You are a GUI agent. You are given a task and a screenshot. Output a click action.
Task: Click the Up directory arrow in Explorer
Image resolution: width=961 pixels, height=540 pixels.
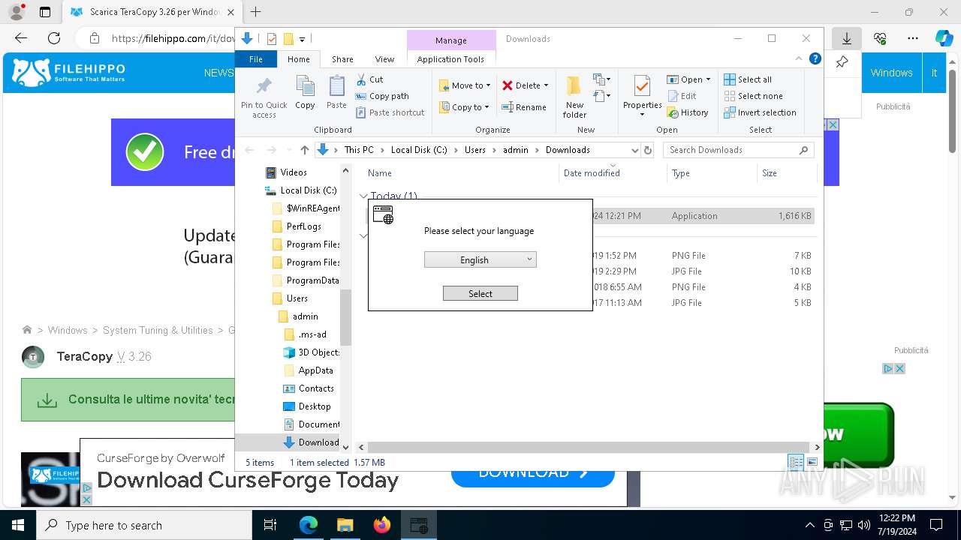[x=304, y=150]
